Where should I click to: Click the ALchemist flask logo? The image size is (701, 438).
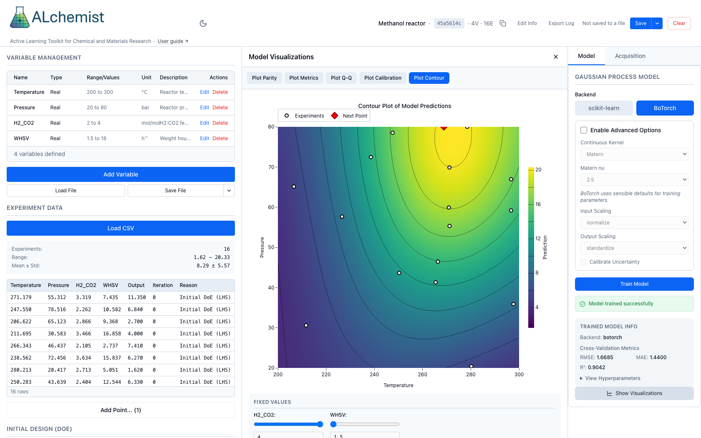coord(20,18)
